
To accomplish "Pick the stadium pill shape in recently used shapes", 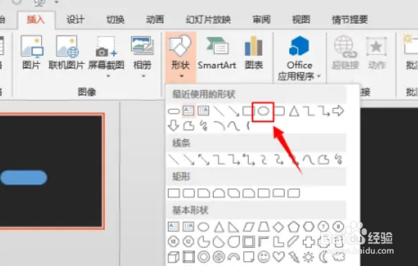I will pos(173,111).
